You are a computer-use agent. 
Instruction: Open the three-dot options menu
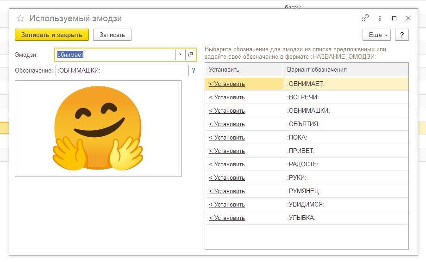[380, 18]
